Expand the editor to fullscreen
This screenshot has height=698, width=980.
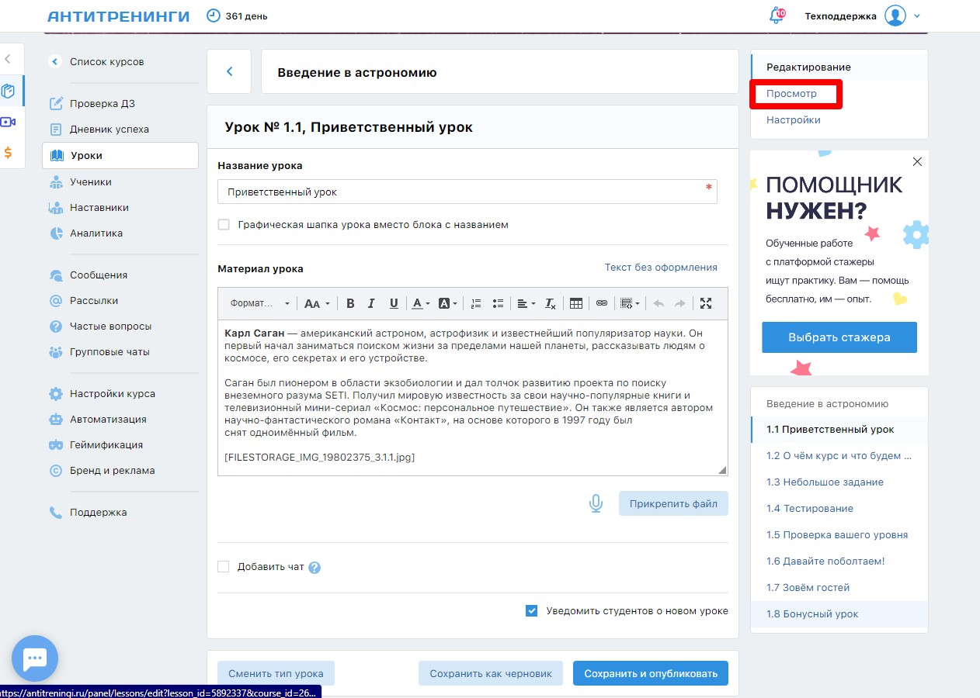706,303
